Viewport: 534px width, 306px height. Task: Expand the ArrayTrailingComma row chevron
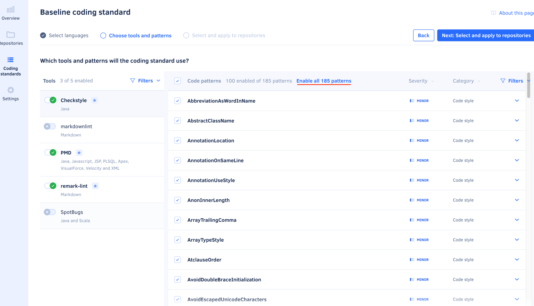click(x=517, y=220)
